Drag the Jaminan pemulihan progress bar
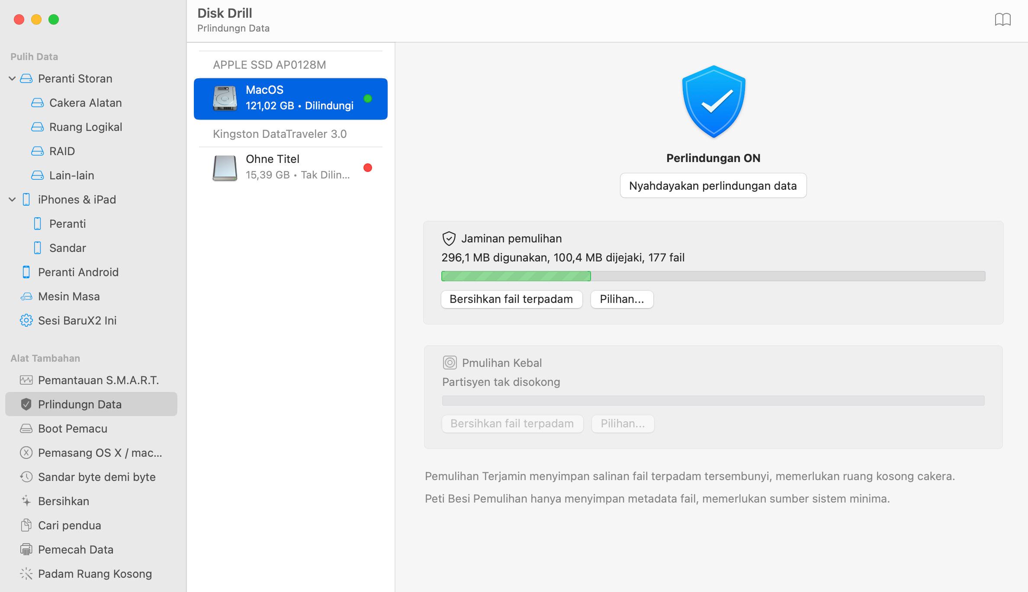 713,276
